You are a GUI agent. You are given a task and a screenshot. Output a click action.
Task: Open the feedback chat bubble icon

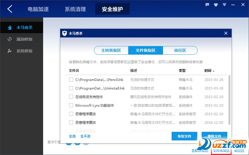208,5
